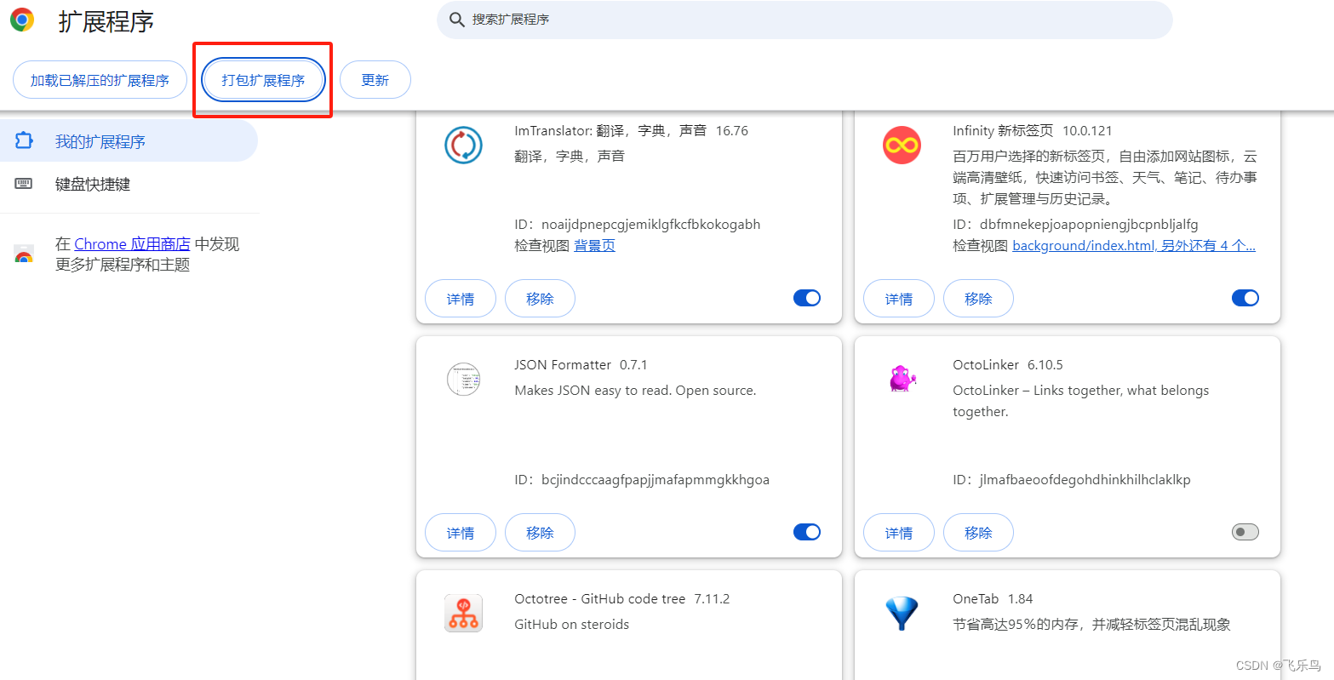Click the 键盘快捷键 keyboard icon
The width and height of the screenshot is (1334, 680).
click(24, 184)
